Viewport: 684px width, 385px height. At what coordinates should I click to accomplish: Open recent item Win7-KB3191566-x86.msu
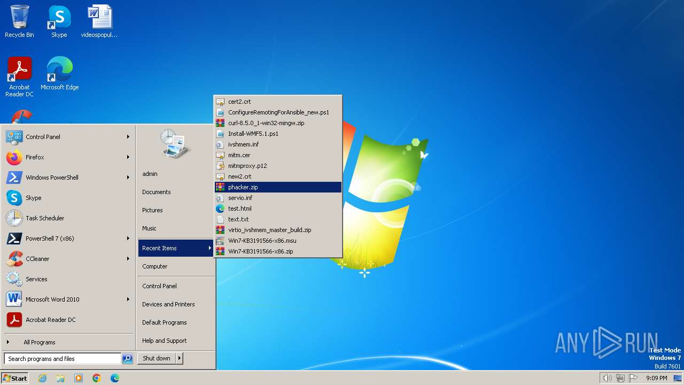pyautogui.click(x=278, y=241)
